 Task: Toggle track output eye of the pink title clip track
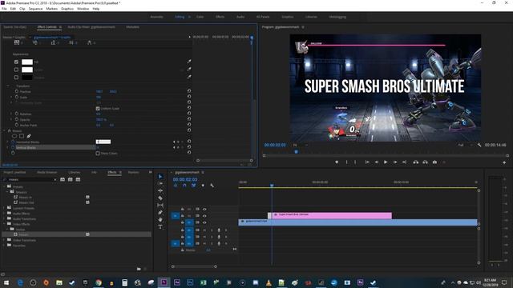click(204, 216)
